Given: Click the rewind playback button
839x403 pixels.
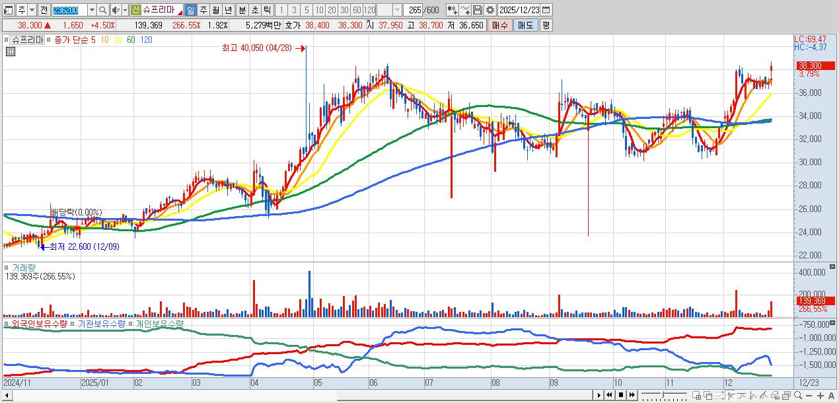Looking at the screenshot, I should (x=610, y=395).
